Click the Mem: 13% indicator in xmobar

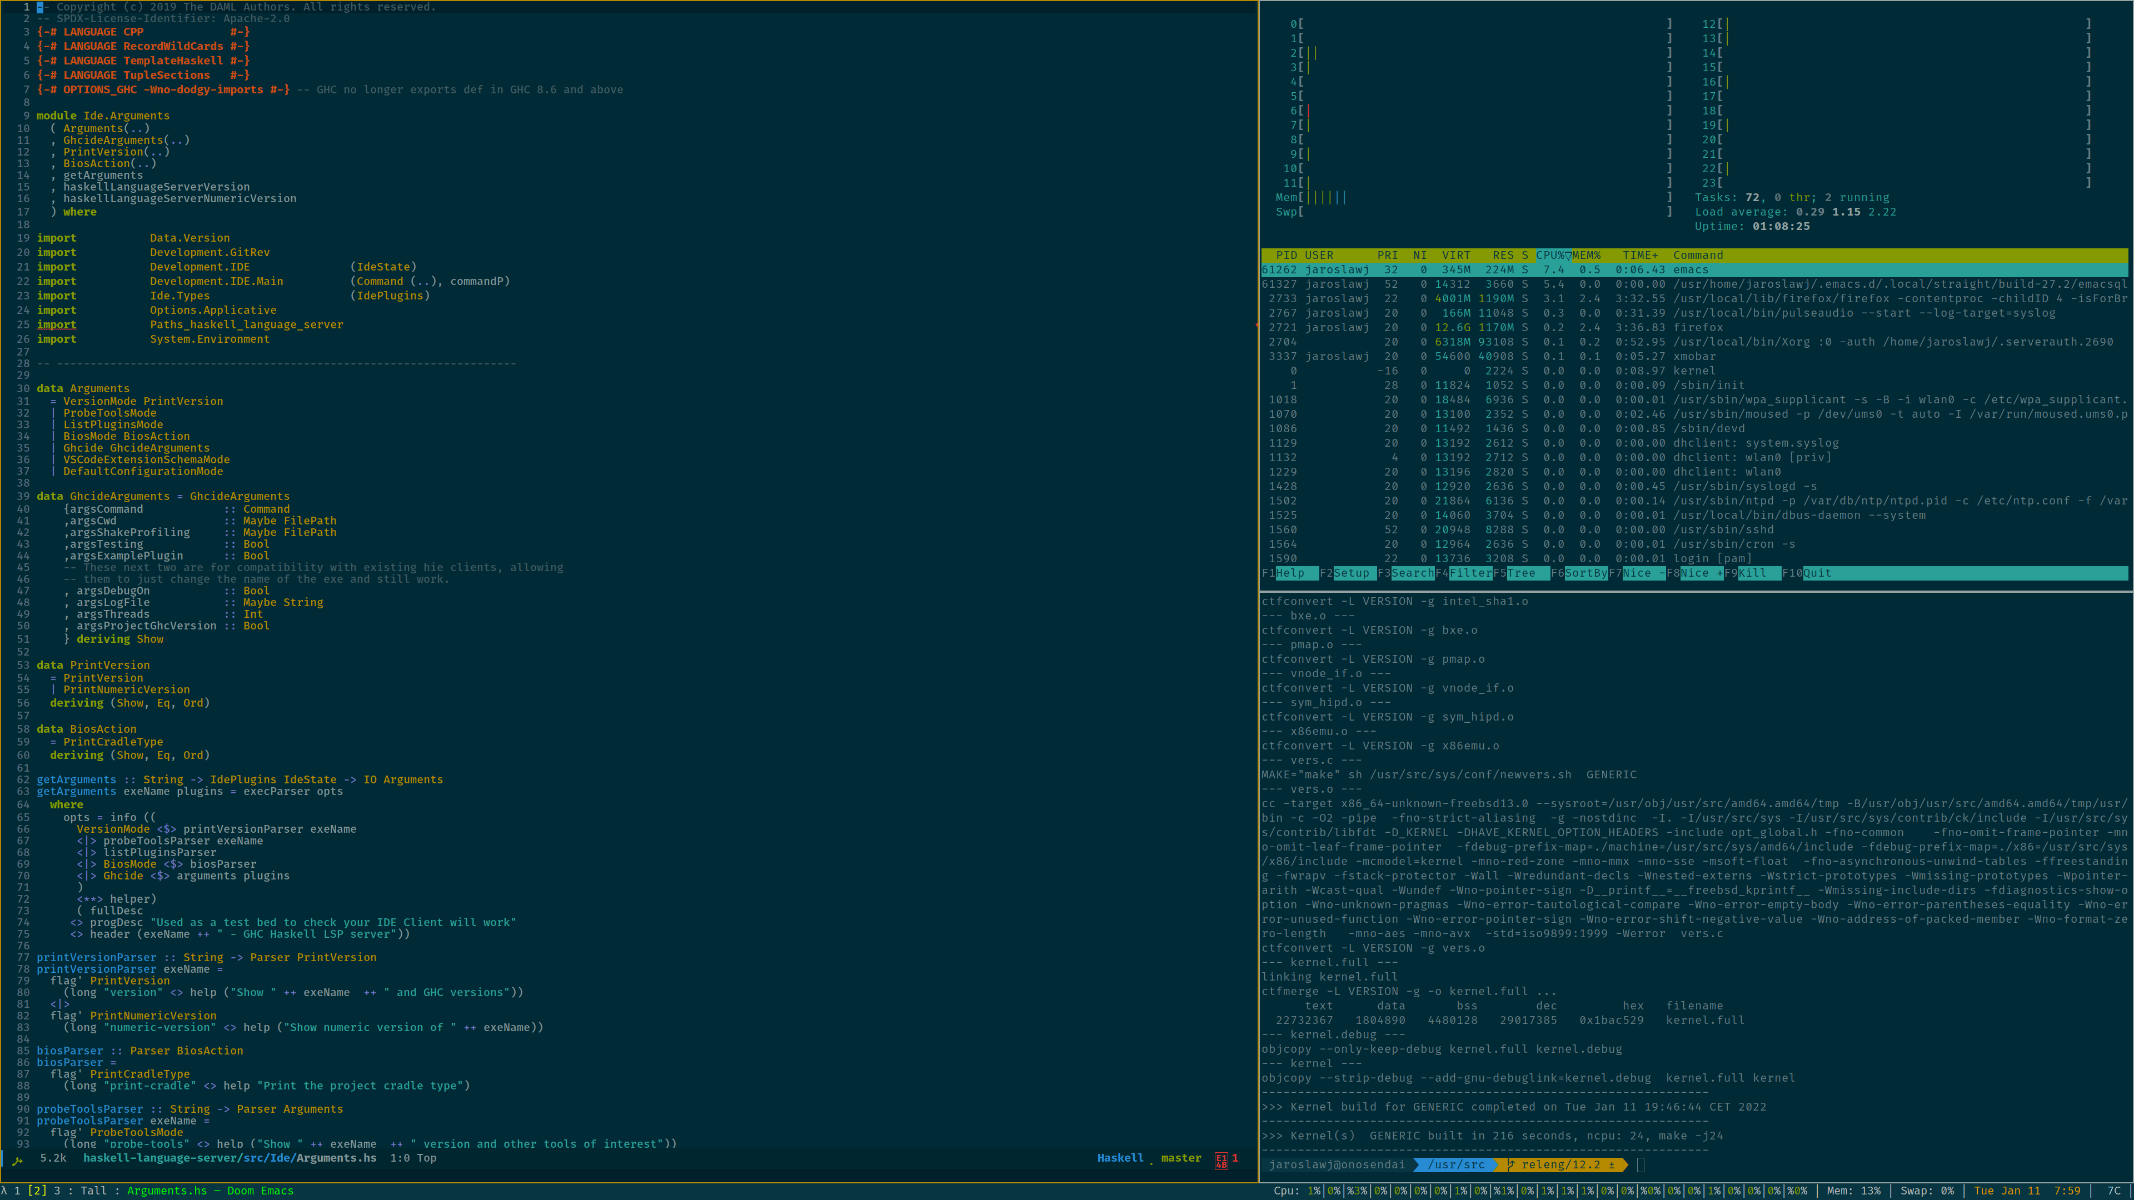pos(1853,1191)
